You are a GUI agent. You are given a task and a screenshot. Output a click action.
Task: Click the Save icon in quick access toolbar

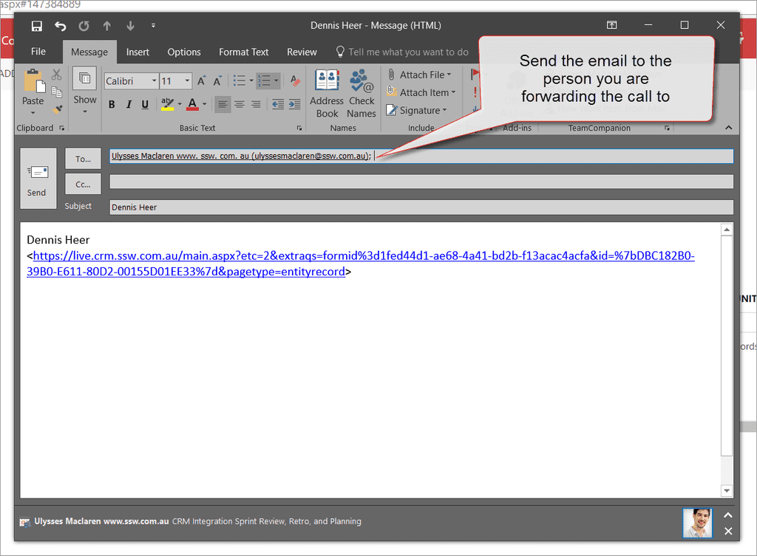[37, 26]
